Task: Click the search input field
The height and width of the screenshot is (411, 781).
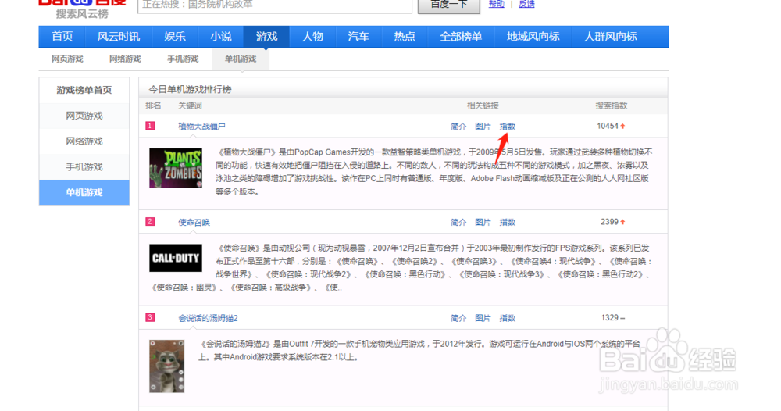Action: pos(274,5)
